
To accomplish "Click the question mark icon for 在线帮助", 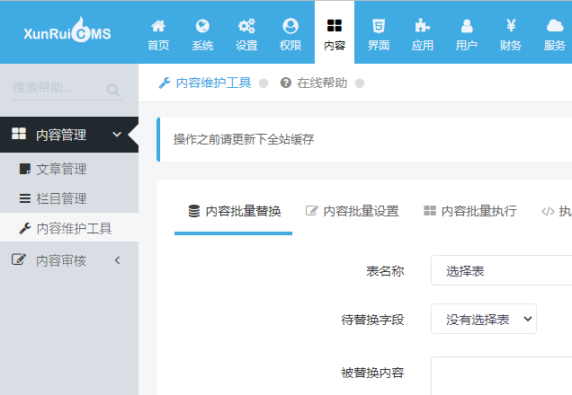I will [x=286, y=83].
